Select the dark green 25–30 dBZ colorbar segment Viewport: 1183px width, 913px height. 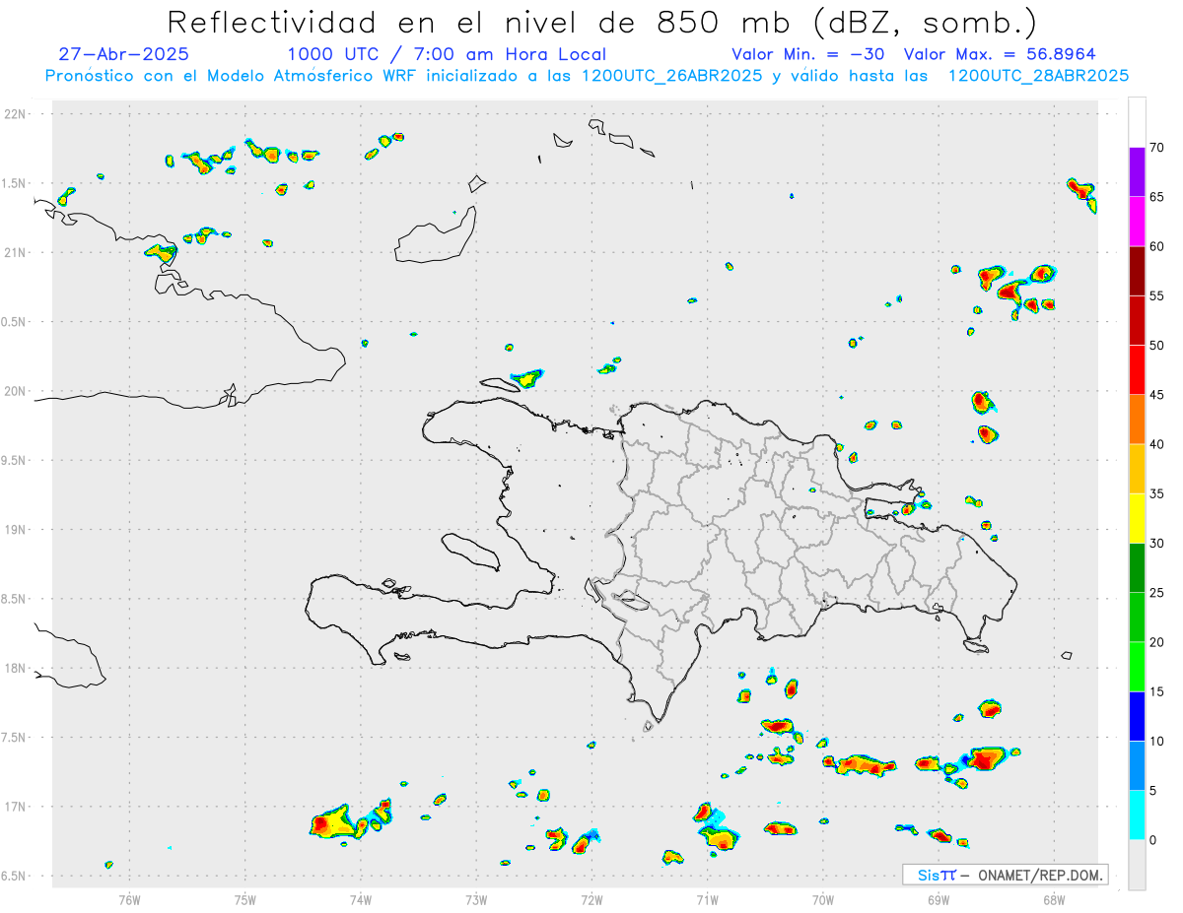click(x=1137, y=568)
